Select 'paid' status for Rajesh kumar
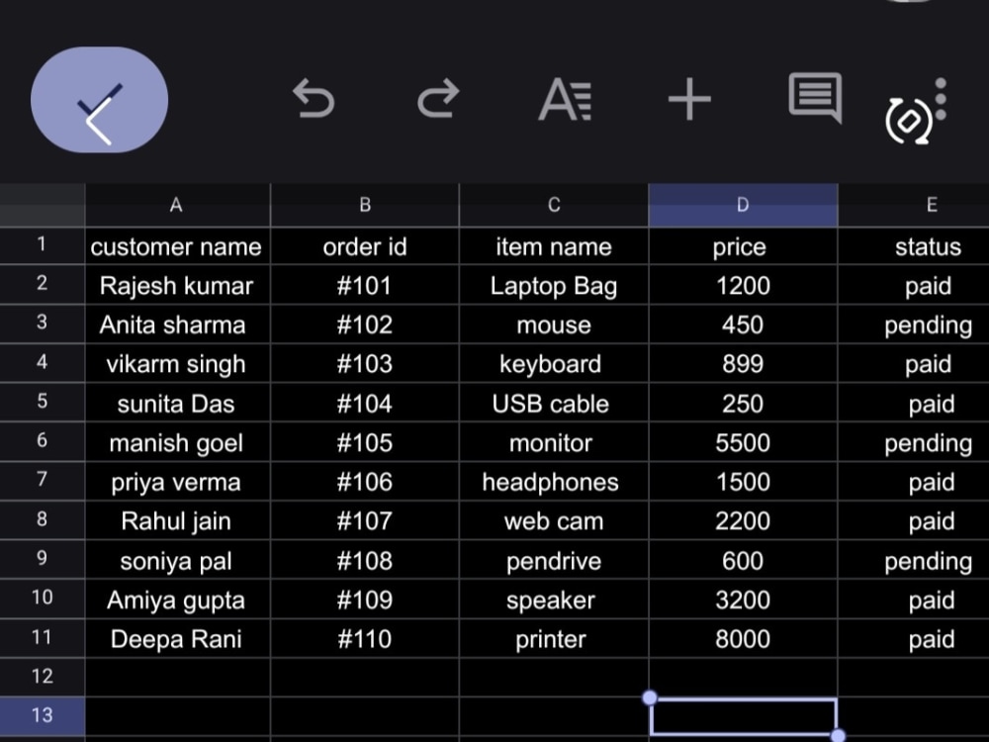 tap(914, 286)
